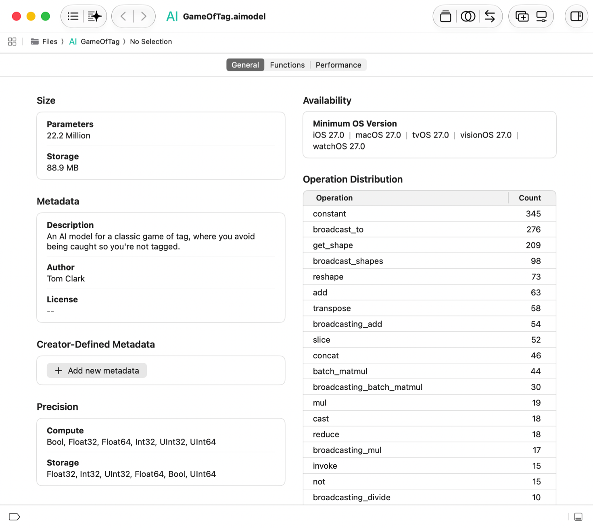This screenshot has width=593, height=528.
Task: Select the broadcast_shapes row
Action: pyautogui.click(x=430, y=261)
